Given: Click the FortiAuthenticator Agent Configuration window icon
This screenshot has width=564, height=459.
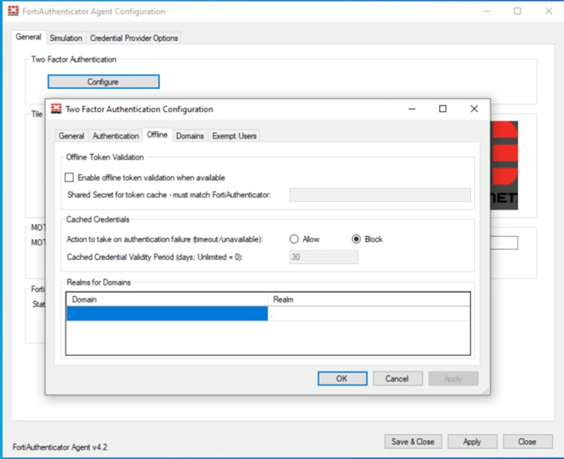Looking at the screenshot, I should (x=13, y=11).
